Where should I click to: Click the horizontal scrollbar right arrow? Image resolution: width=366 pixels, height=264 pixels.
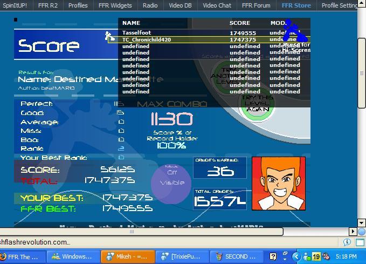pos(279,232)
